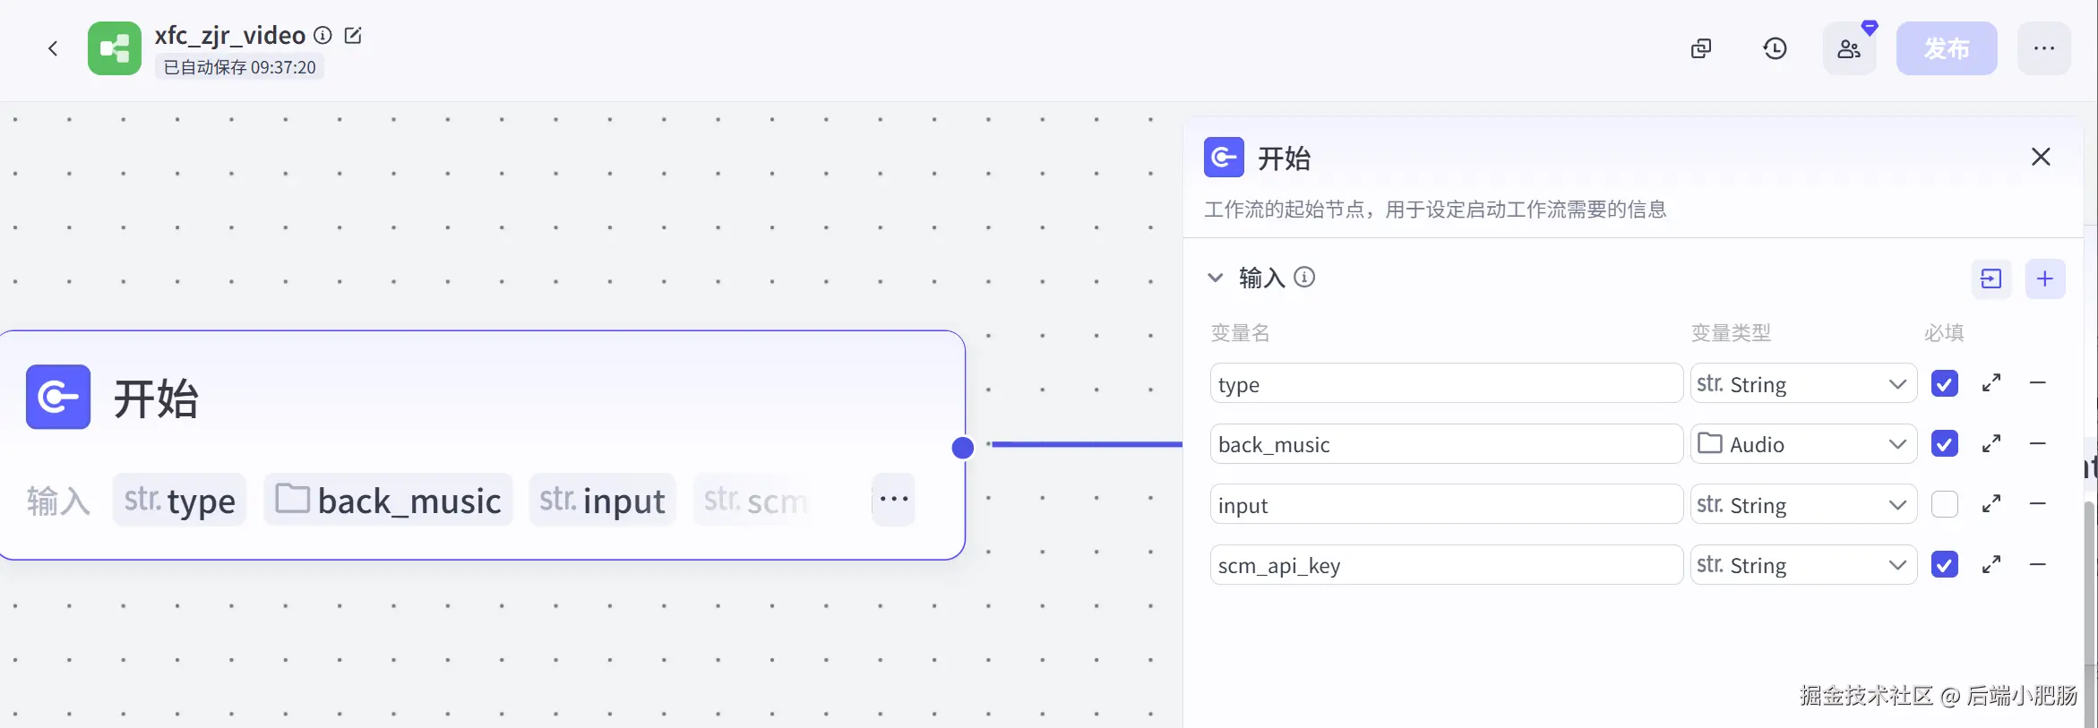Screen dimensions: 2098x728
Task: Click the 发布 publish button
Action: (x=1947, y=48)
